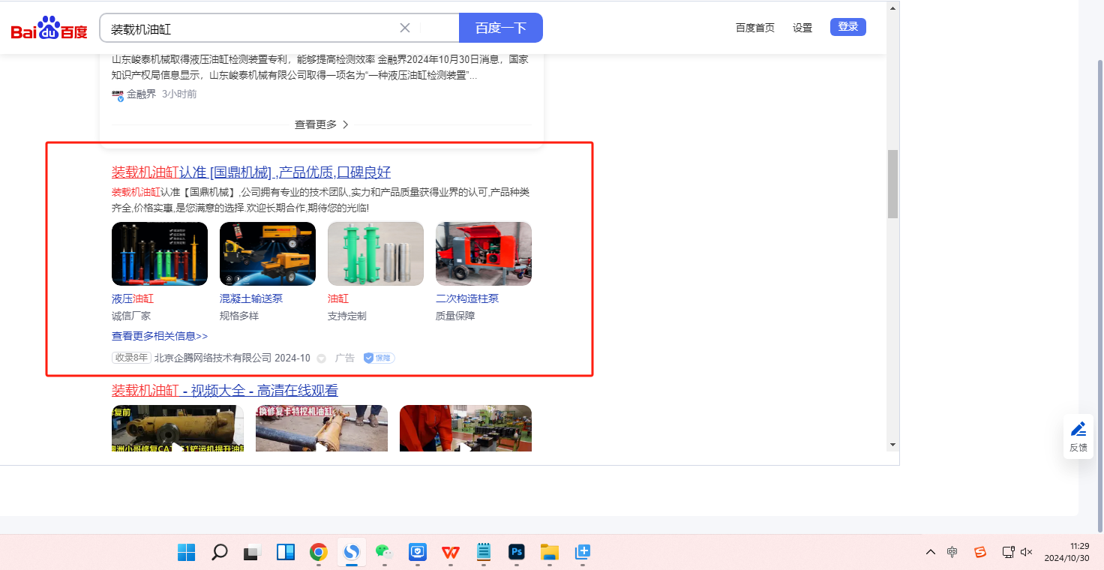Image resolution: width=1104 pixels, height=570 pixels.
Task: Clear the search box with the X icon
Action: (x=405, y=28)
